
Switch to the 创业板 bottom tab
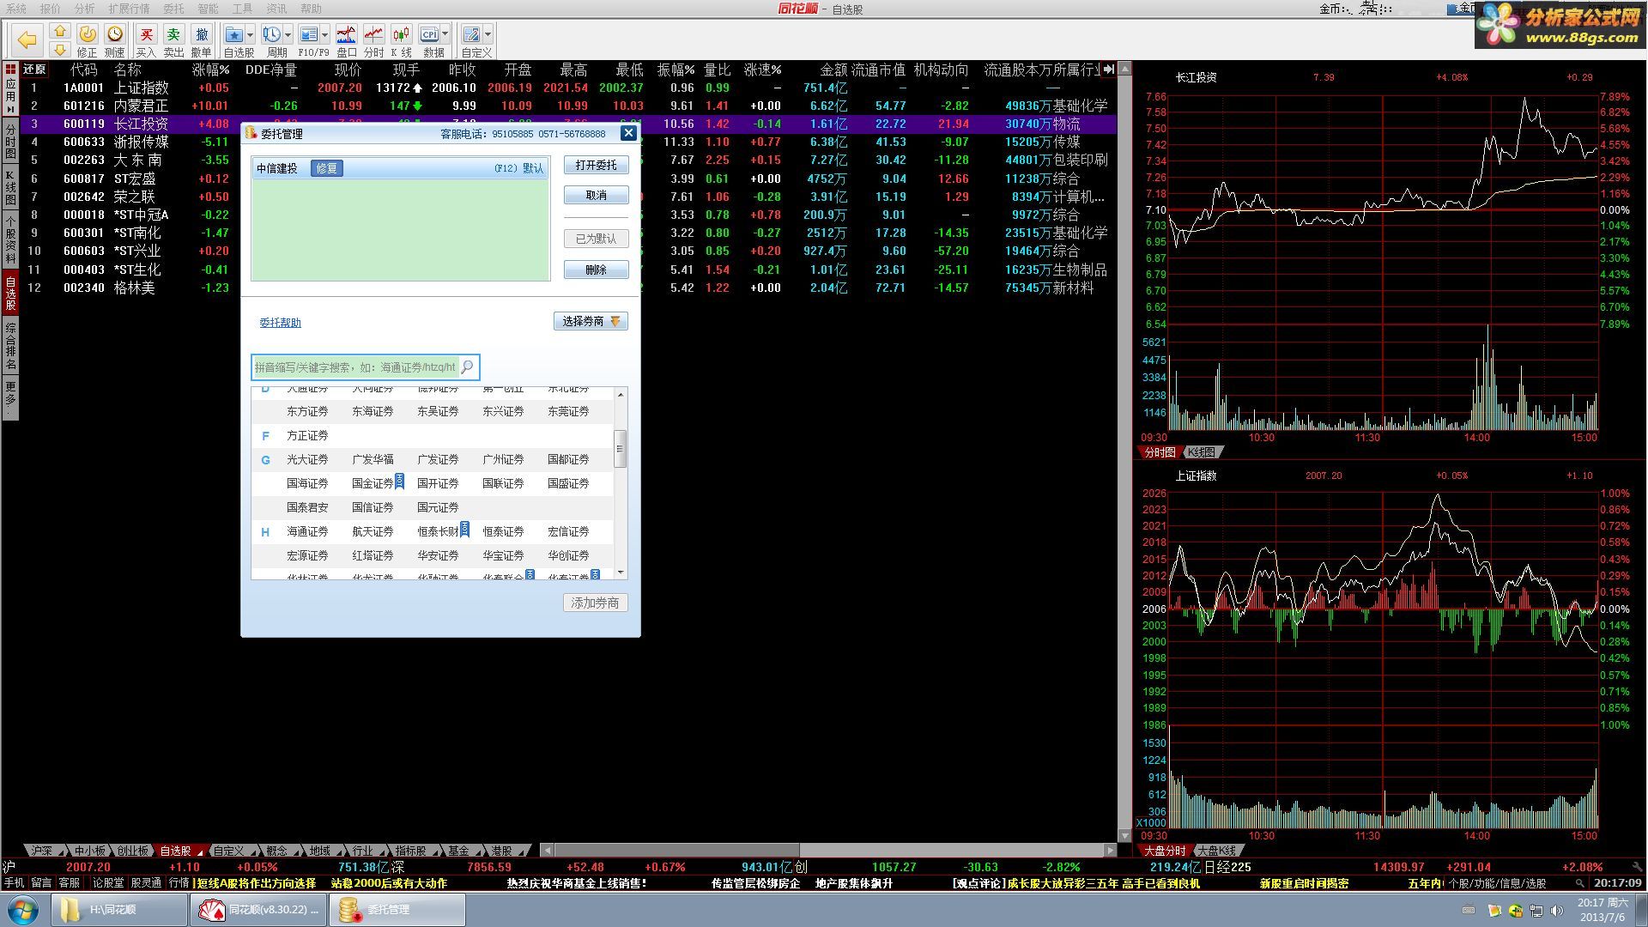point(132,851)
